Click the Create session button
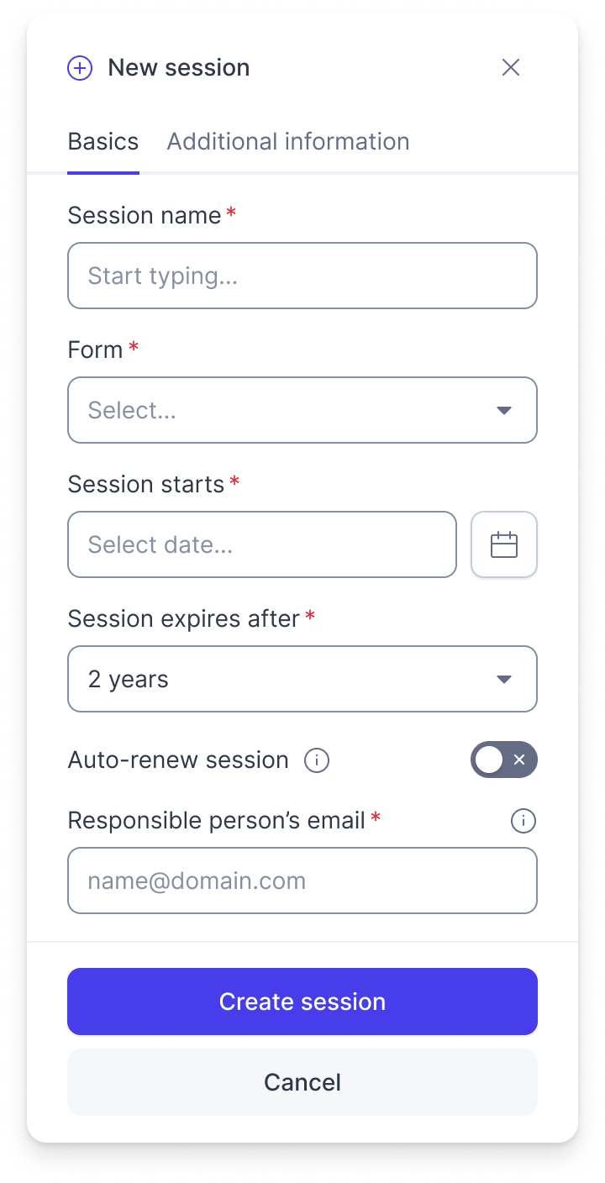 (x=302, y=1002)
